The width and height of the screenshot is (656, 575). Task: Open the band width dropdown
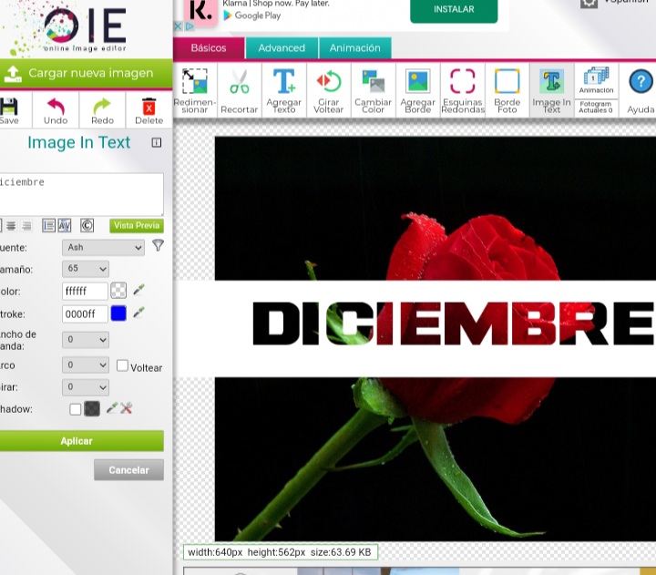(86, 340)
